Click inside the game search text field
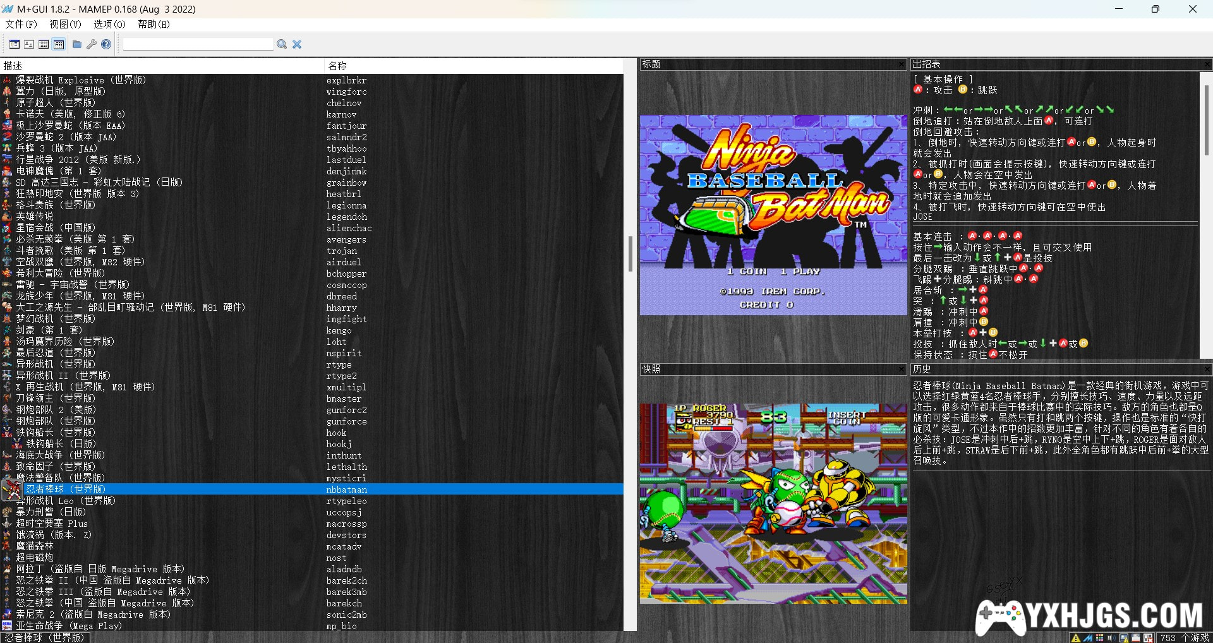This screenshot has width=1213, height=643. click(198, 44)
